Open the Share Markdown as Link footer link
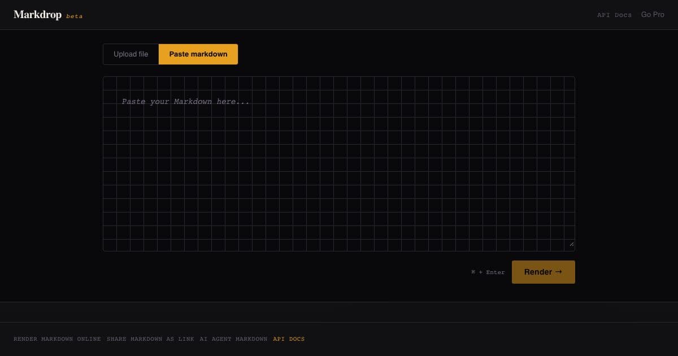The width and height of the screenshot is (678, 356). [150, 339]
